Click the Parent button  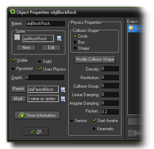(18, 89)
